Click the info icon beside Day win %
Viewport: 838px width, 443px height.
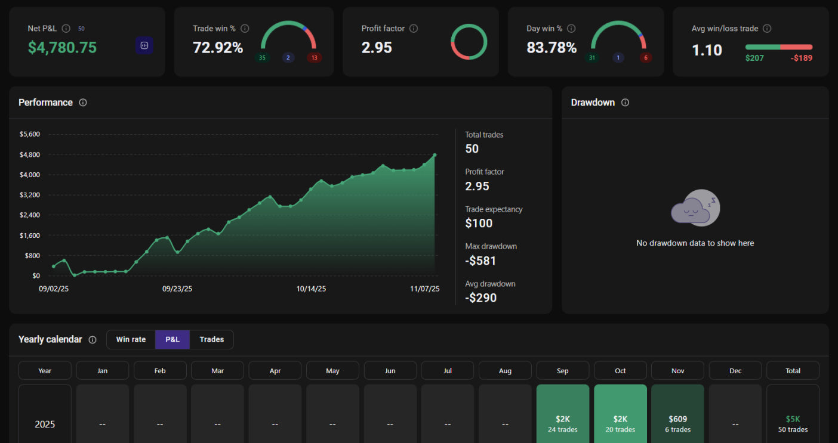(x=571, y=29)
